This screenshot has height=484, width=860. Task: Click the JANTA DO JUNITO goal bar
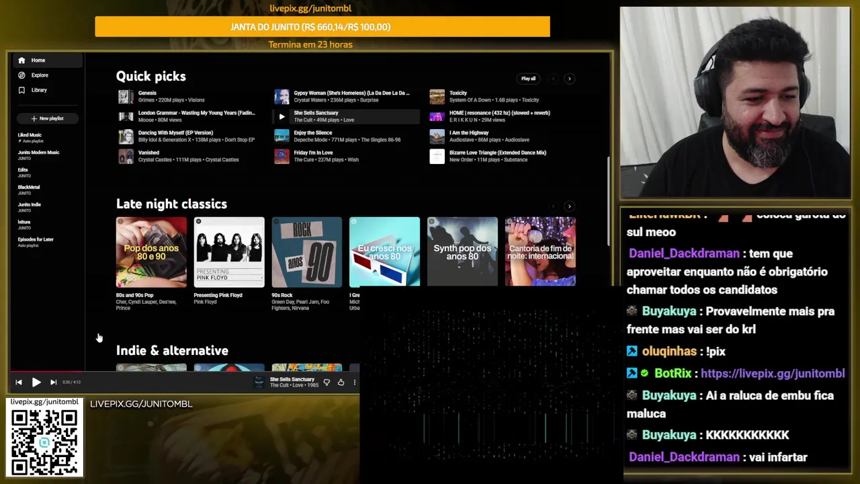point(322,27)
